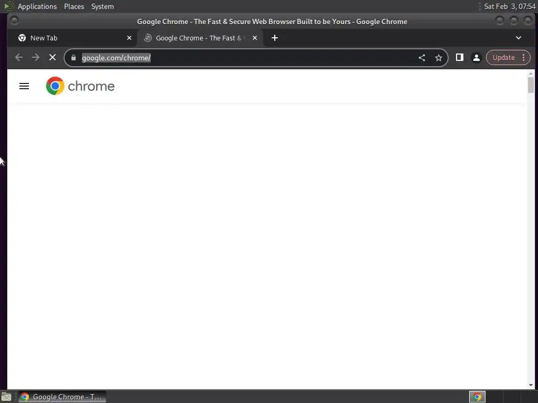Image resolution: width=538 pixels, height=403 pixels.
Task: Stop loading the page with the X button
Action: pos(53,58)
